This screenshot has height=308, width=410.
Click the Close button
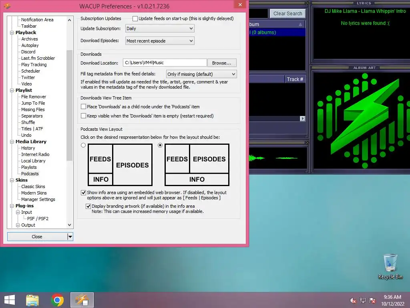click(37, 237)
